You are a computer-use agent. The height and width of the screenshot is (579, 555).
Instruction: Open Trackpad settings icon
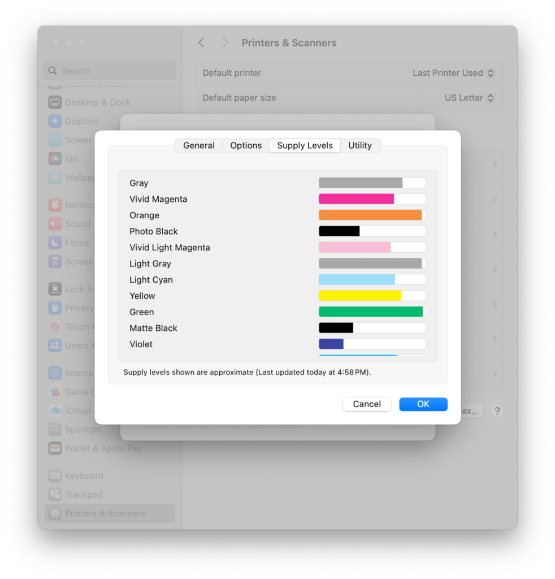pyautogui.click(x=54, y=494)
